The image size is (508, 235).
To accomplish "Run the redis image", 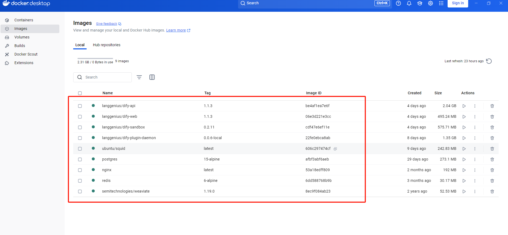I will click(464, 181).
